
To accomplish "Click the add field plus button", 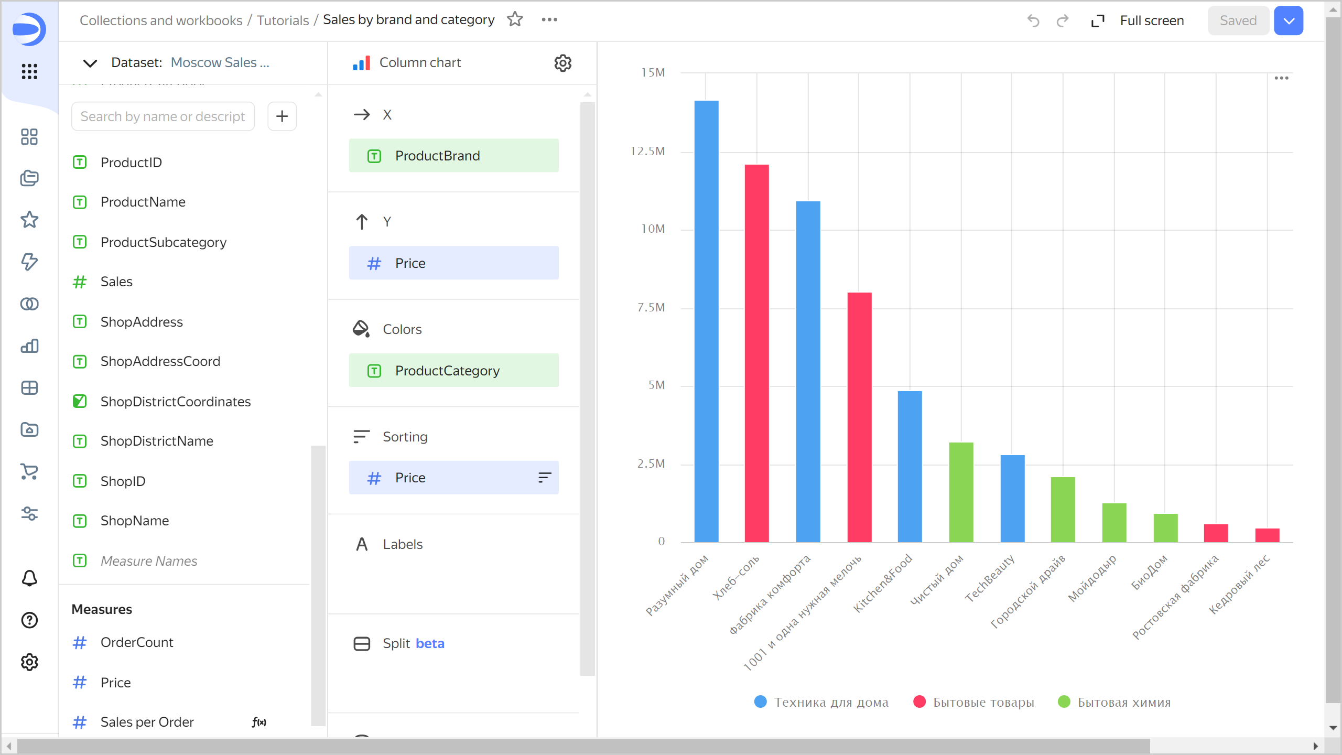I will point(282,116).
